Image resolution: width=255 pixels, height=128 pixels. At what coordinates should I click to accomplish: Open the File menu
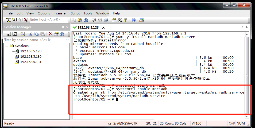(10, 13)
